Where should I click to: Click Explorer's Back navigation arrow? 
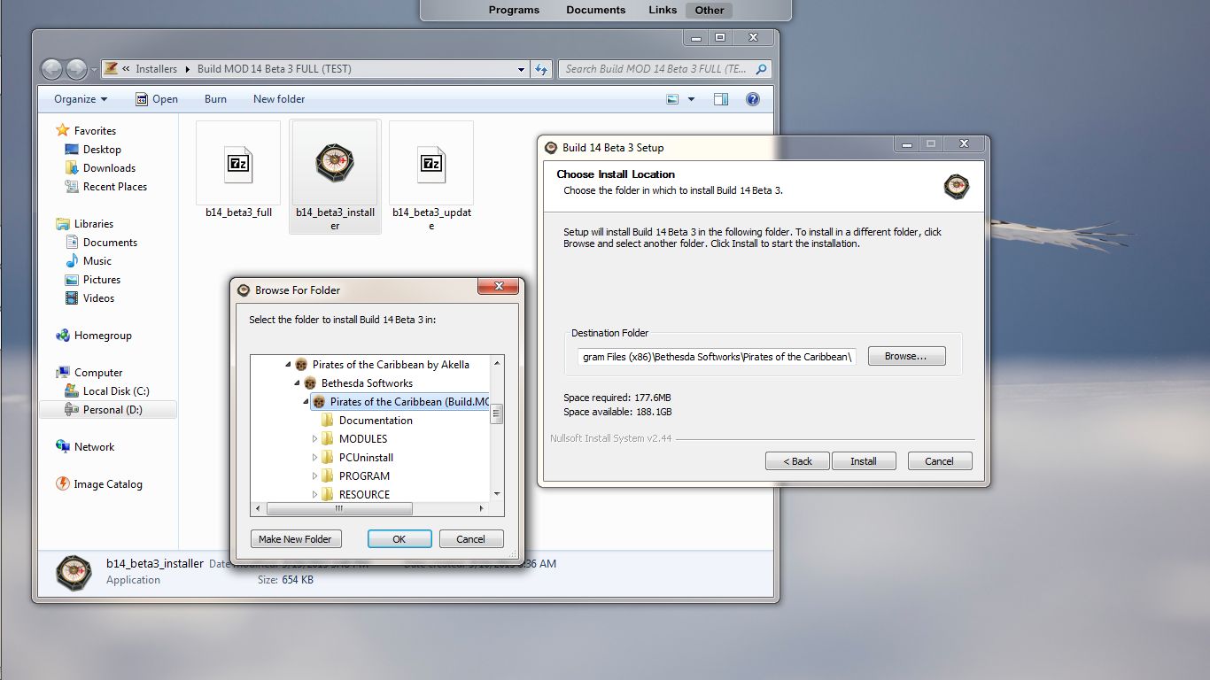pos(52,69)
